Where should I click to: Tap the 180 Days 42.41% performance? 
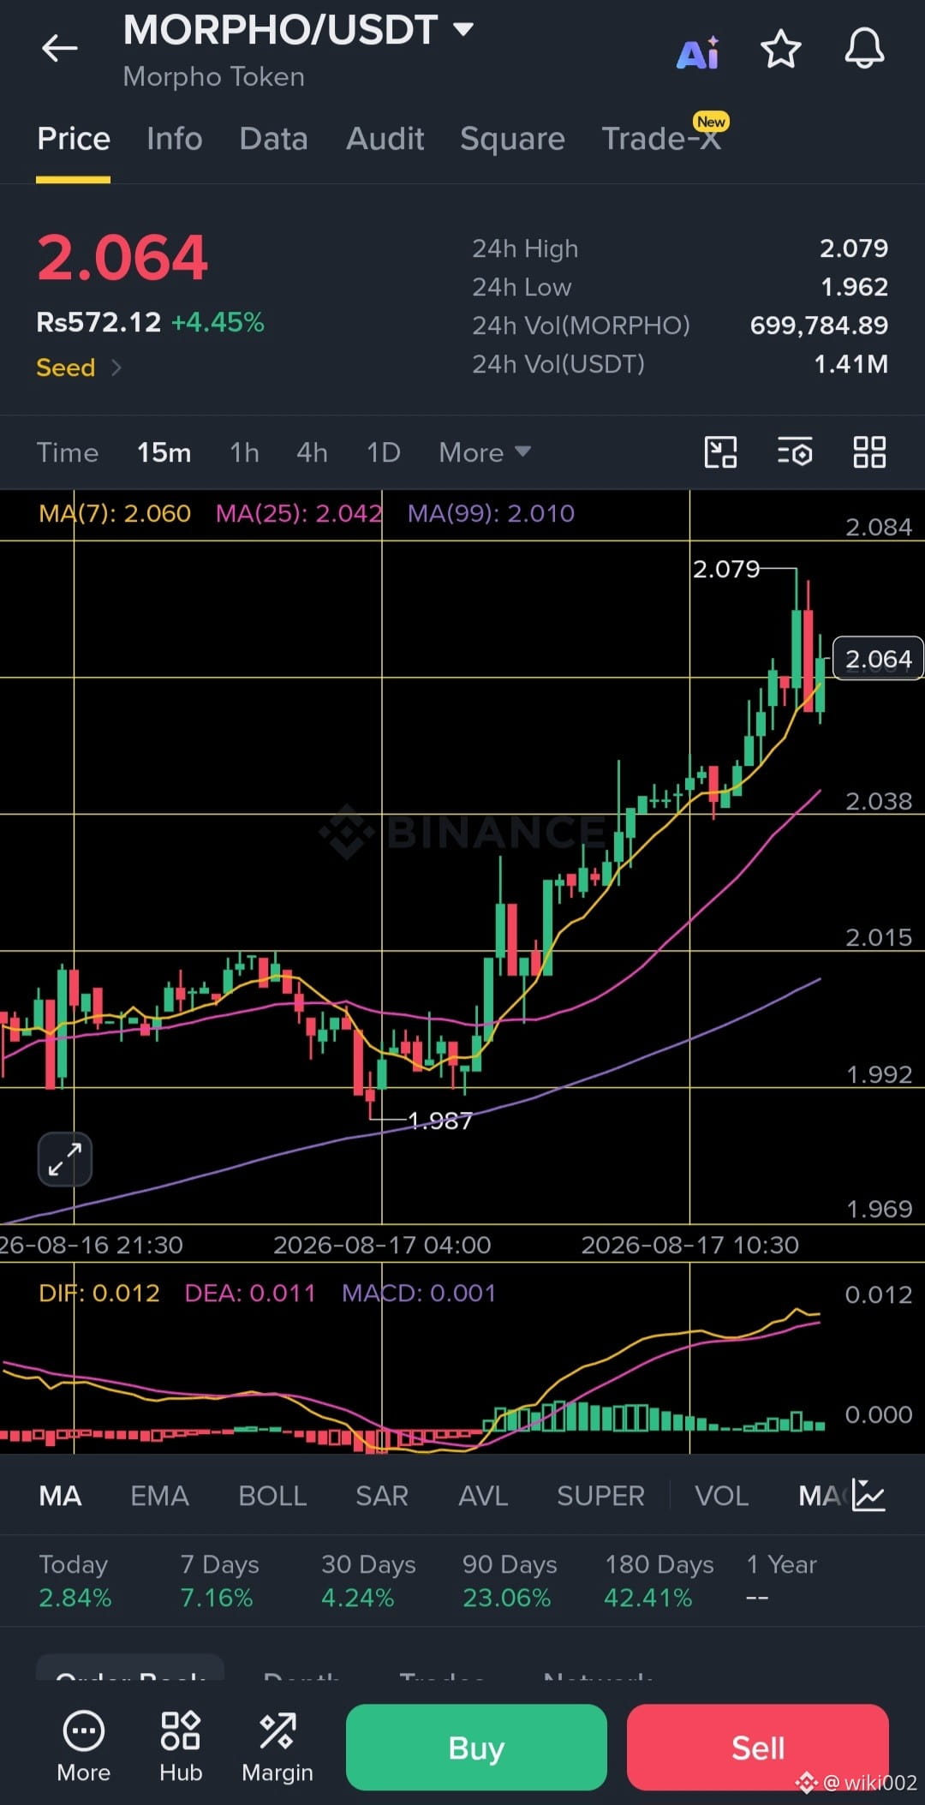point(659,1581)
